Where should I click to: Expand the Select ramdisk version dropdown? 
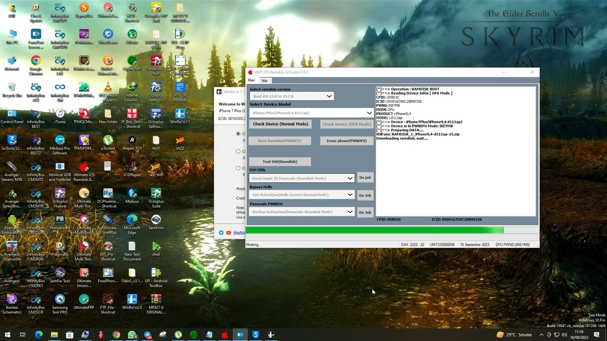point(329,96)
